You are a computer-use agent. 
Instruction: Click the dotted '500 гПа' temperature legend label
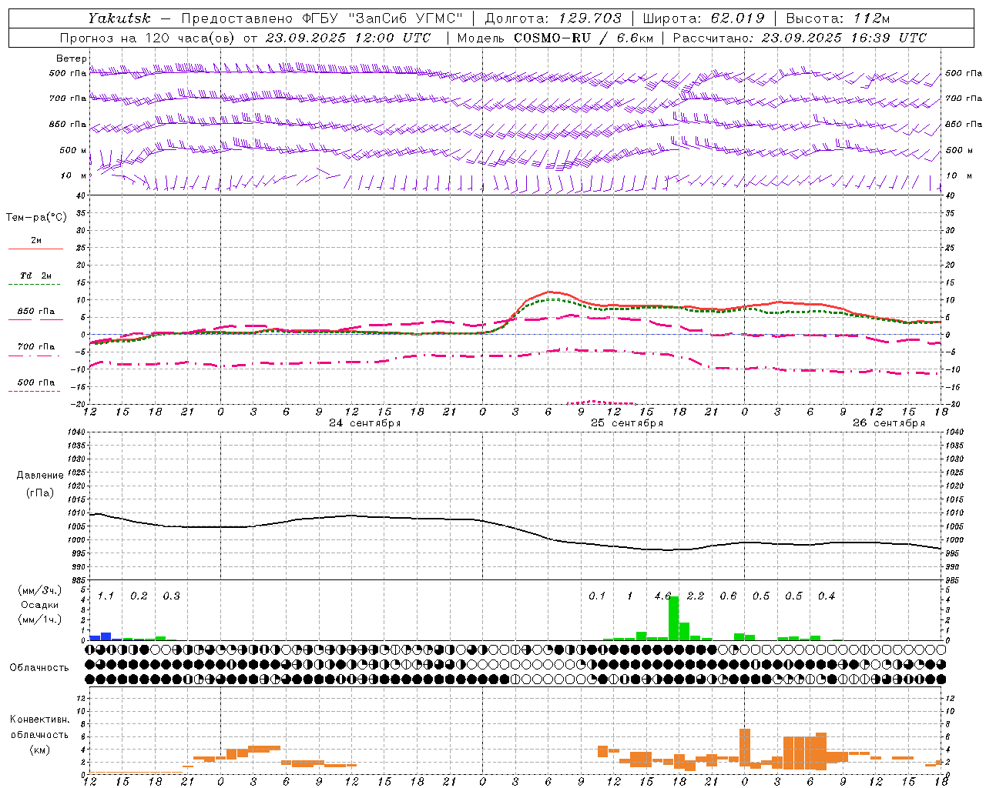coord(36,382)
